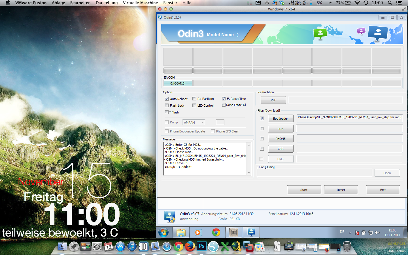Screen dimensions: 408x255
Task: Open Photoshop from the dock
Action: pyautogui.click(x=201, y=246)
